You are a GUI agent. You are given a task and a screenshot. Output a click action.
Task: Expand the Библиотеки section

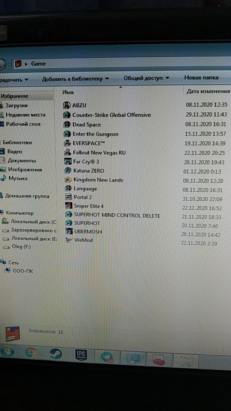pyautogui.click(x=17, y=142)
